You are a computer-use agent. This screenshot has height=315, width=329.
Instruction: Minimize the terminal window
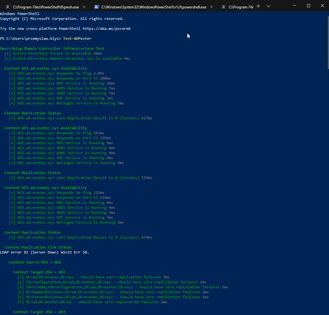[x=294, y=6]
